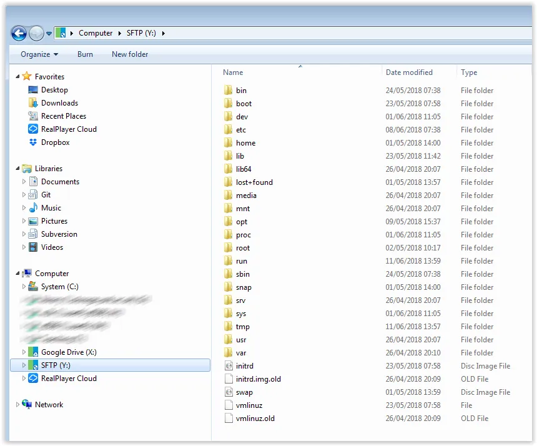Collapse the Computer section
537x446 pixels.
click(17, 273)
